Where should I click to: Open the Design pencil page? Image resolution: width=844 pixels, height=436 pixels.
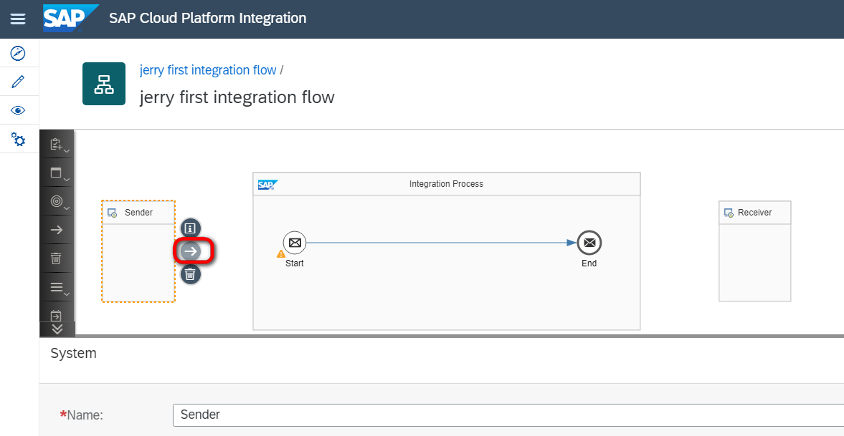tap(19, 82)
